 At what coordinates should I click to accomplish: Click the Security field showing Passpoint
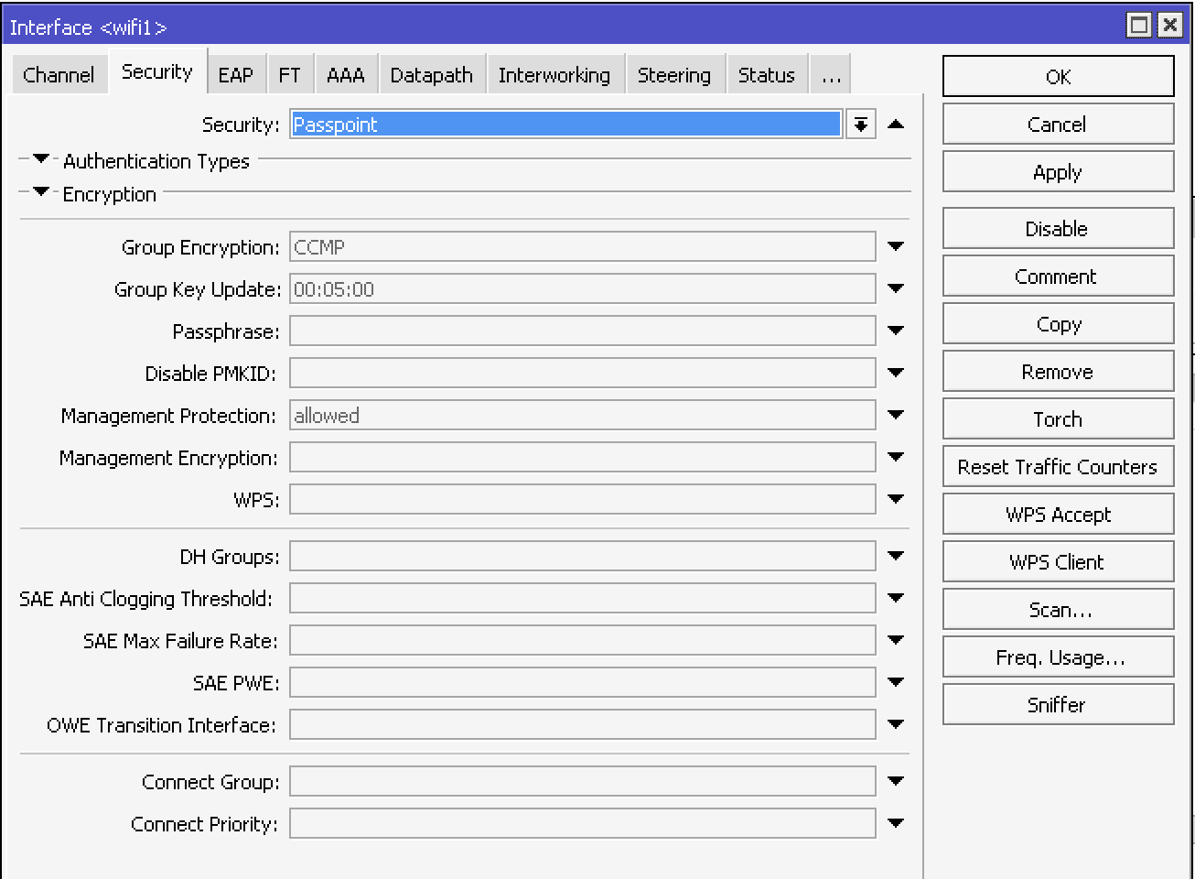[x=566, y=125]
